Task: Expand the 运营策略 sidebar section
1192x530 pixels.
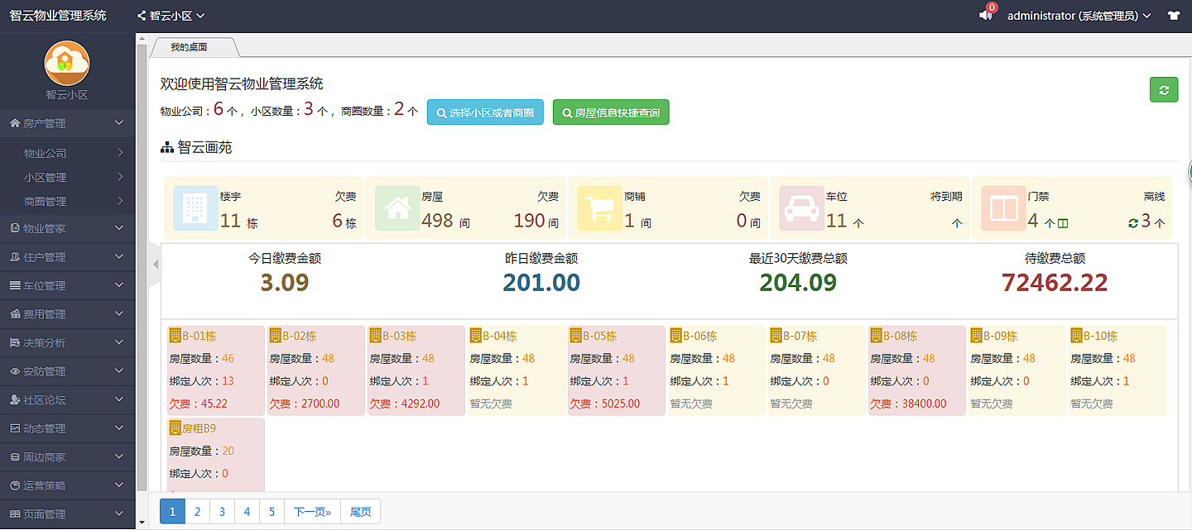Action: tap(67, 485)
